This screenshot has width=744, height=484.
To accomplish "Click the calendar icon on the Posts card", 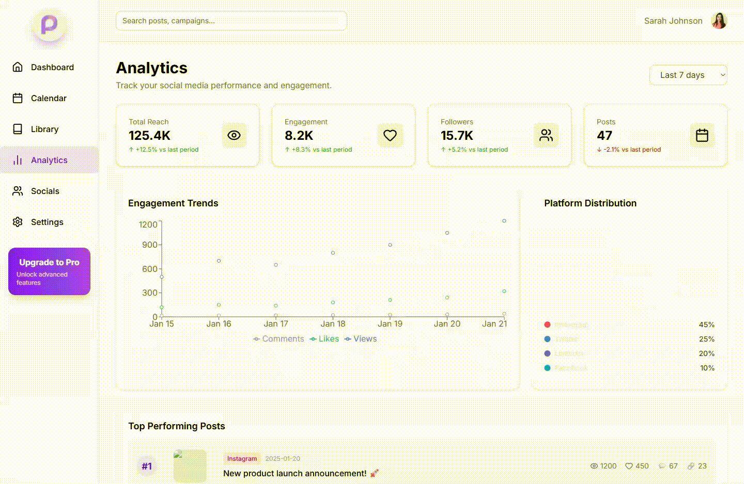I will 702,135.
